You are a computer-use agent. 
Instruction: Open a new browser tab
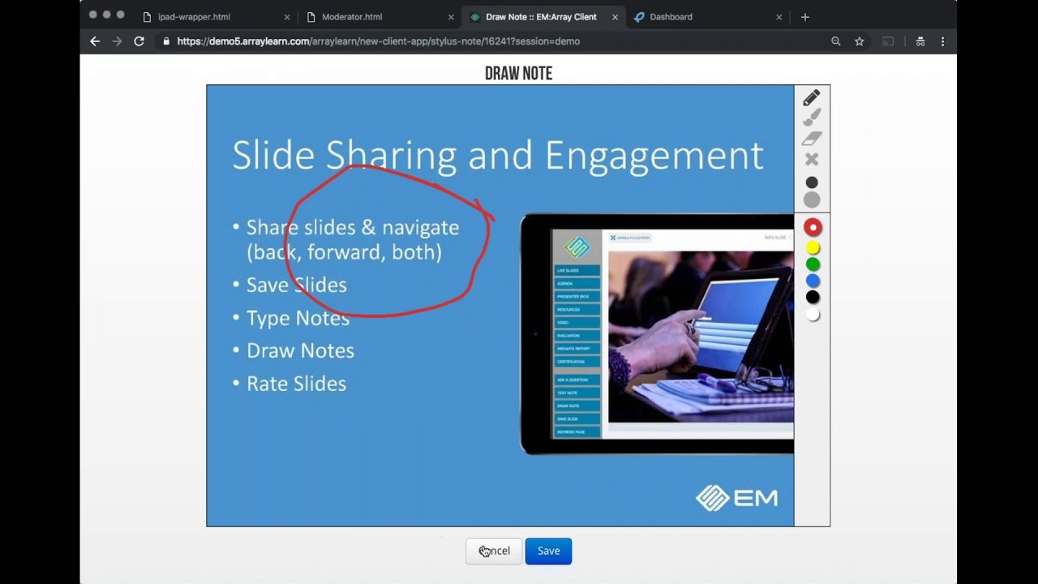pyautogui.click(x=805, y=17)
